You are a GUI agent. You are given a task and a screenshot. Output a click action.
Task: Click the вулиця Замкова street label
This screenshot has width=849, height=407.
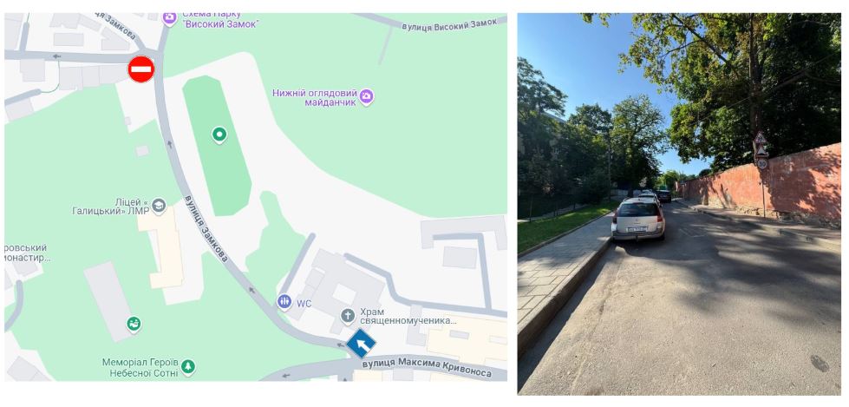click(206, 228)
